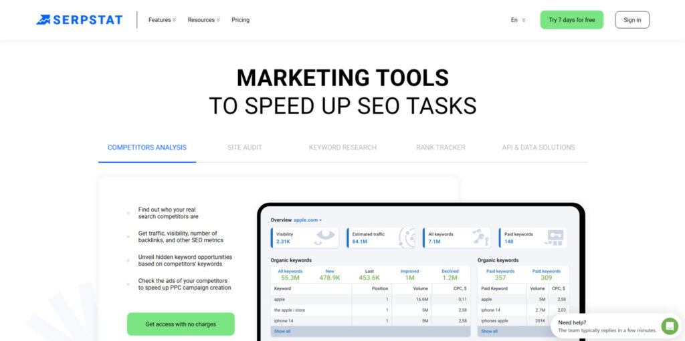Click the 16.6M volume cell
The height and width of the screenshot is (341, 685).
coord(421,299)
